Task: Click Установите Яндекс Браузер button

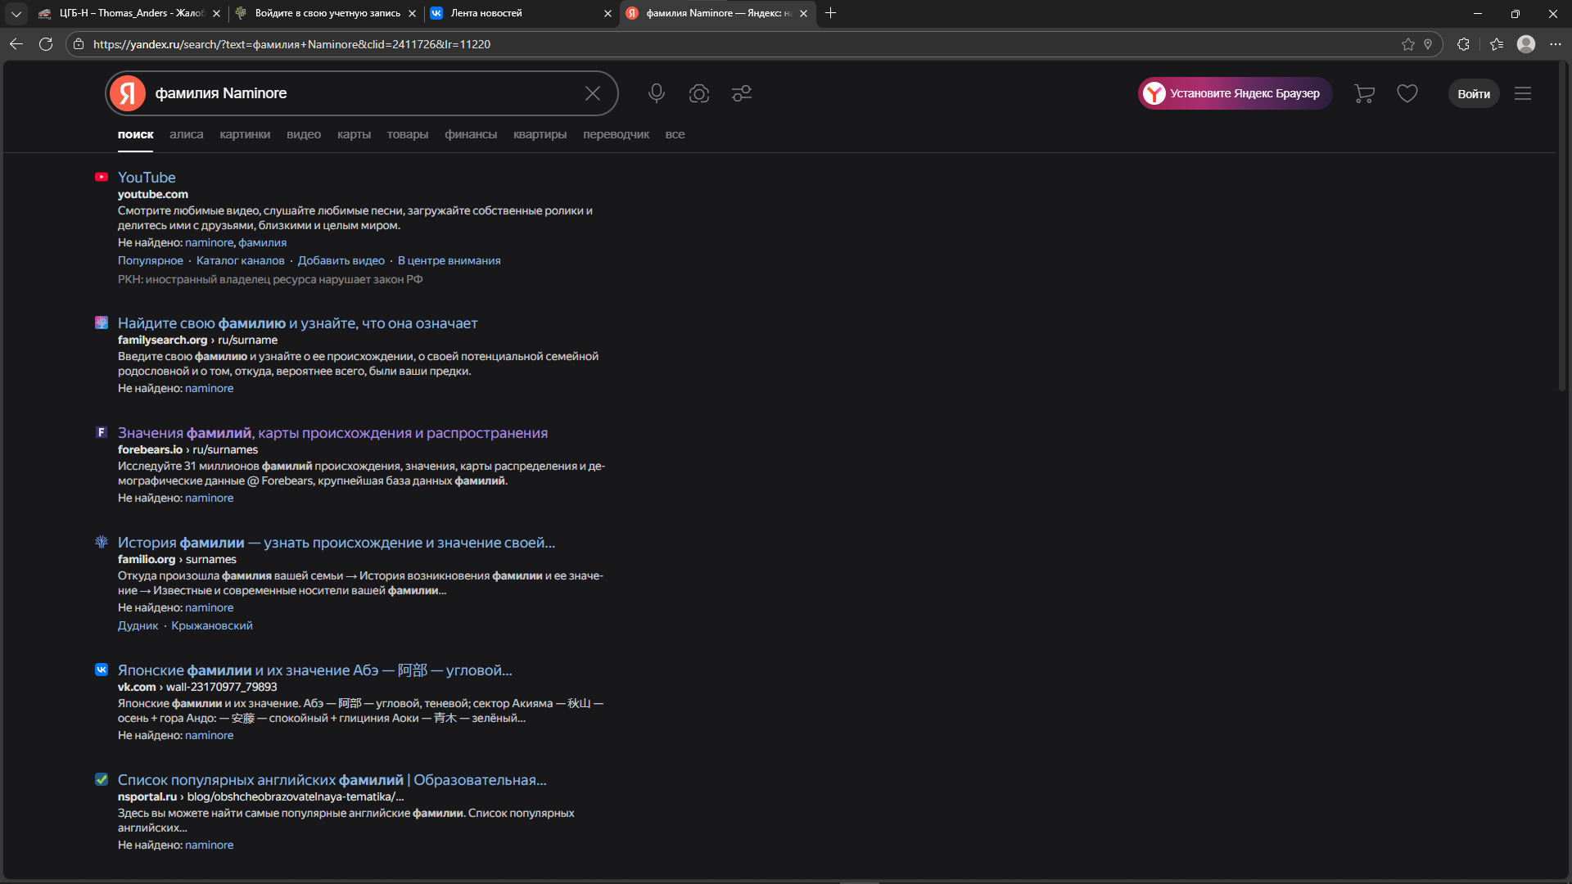Action: (x=1235, y=93)
